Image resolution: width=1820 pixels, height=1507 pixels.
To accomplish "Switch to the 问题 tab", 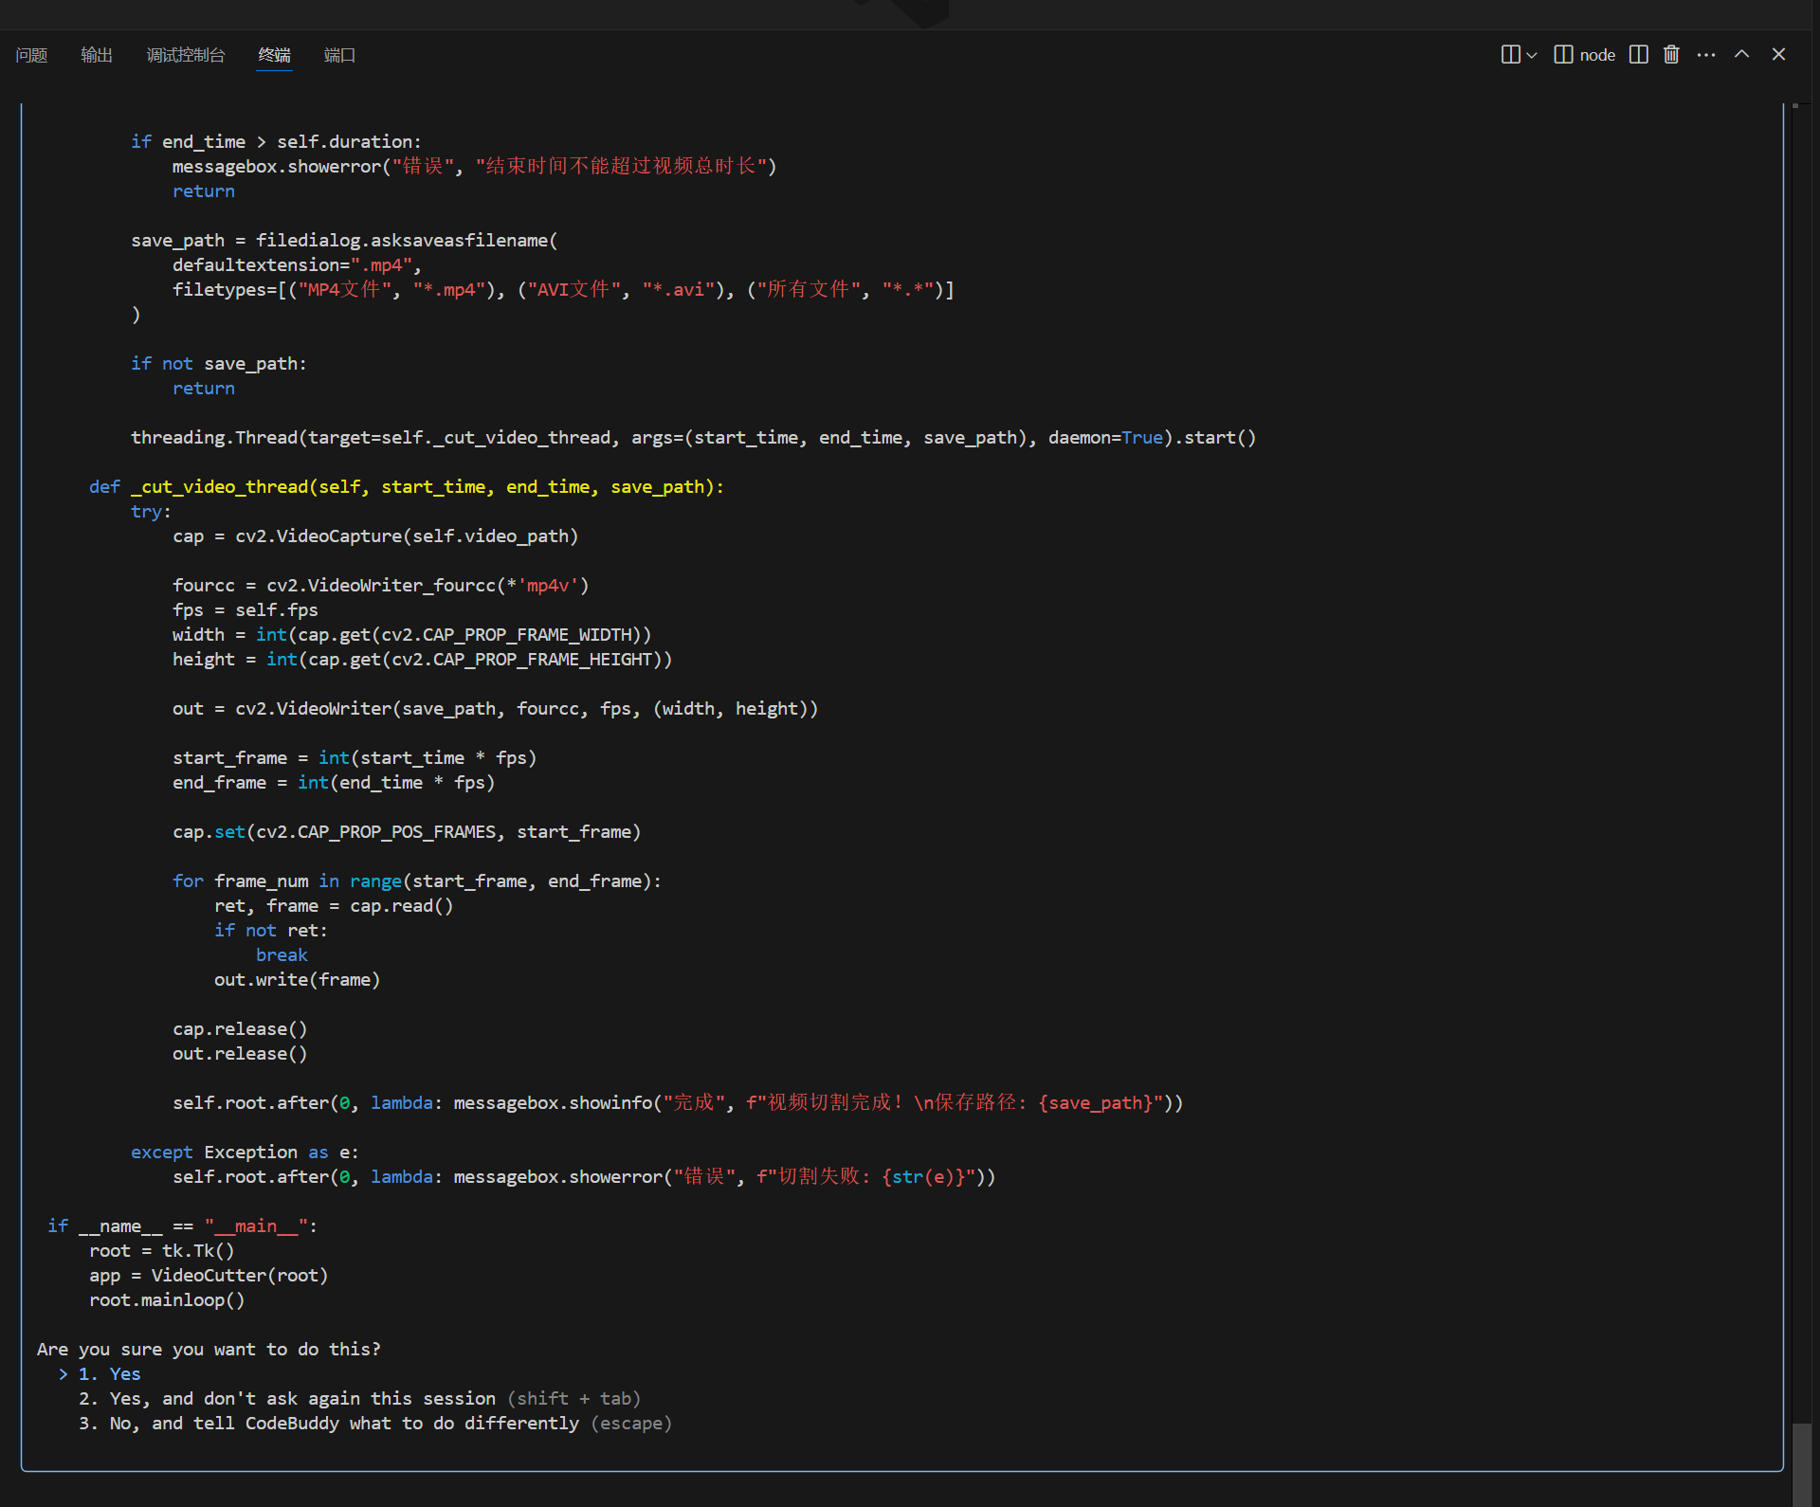I will (31, 55).
